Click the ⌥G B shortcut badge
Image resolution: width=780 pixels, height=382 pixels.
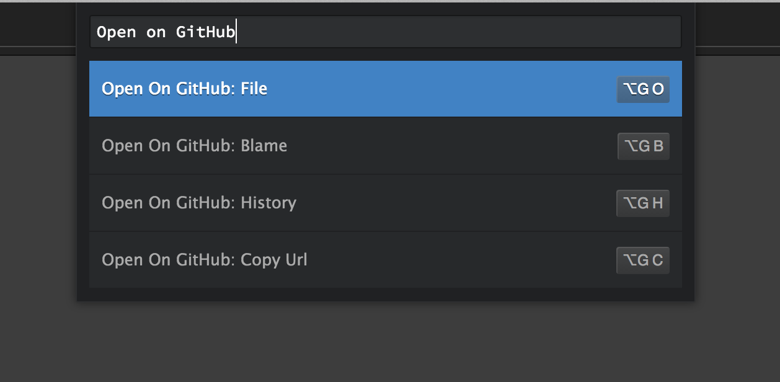(x=643, y=146)
